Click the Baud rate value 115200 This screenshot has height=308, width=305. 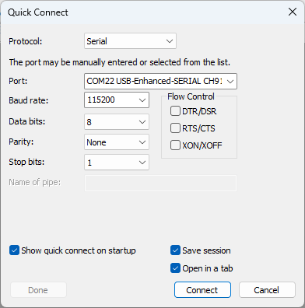pos(101,100)
